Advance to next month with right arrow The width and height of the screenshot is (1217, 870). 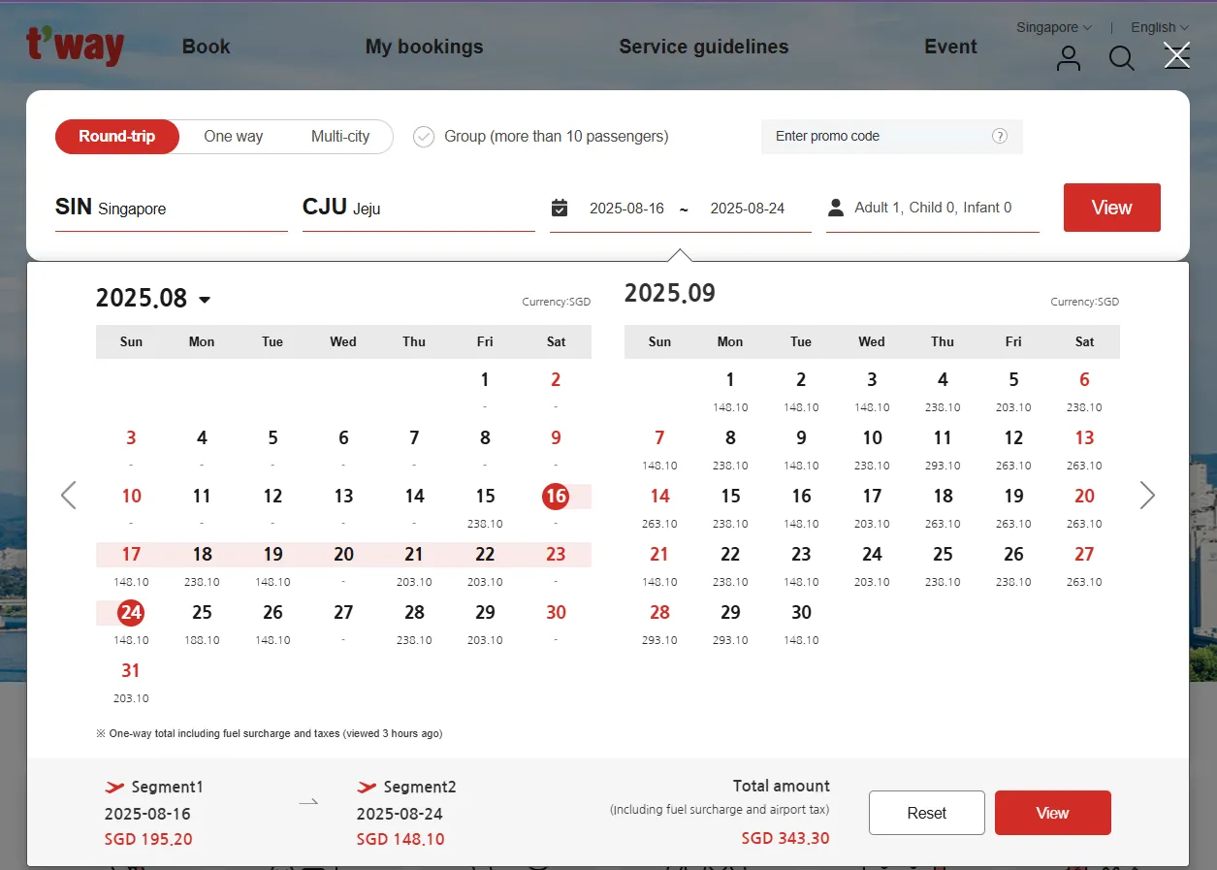[1147, 496]
